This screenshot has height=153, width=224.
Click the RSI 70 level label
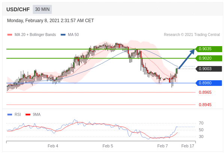[201, 123]
